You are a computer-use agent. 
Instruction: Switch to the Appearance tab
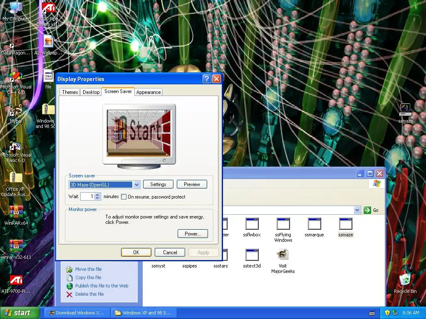tap(149, 92)
